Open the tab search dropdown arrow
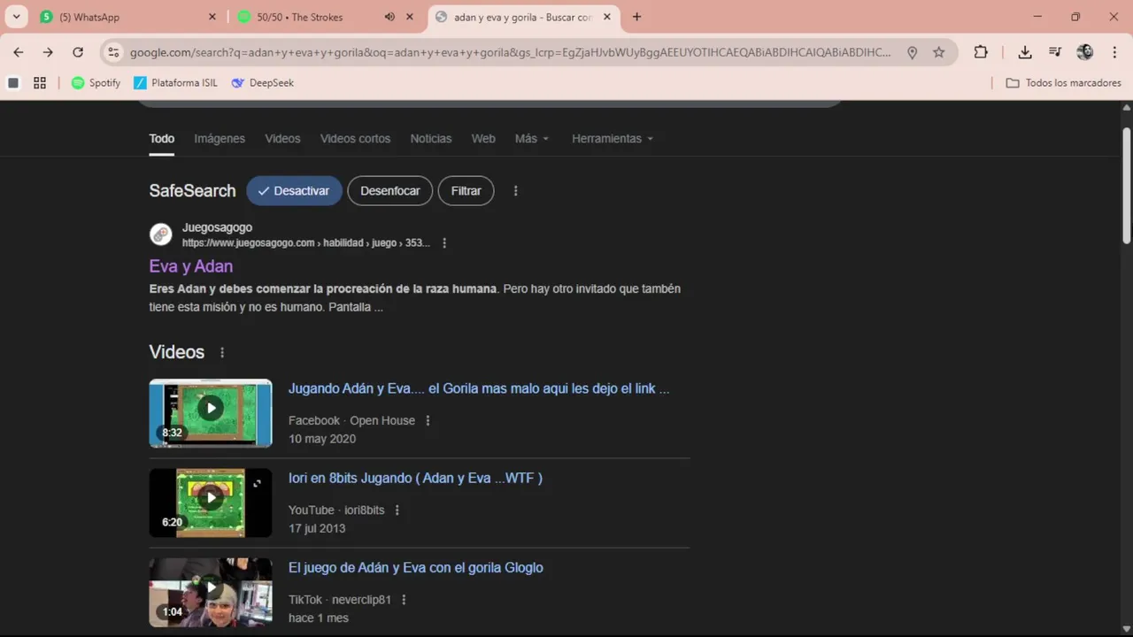The image size is (1133, 637). coord(16,17)
